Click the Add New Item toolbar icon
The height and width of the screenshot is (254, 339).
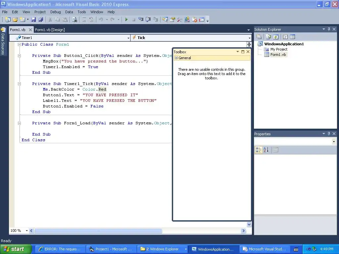click(x=23, y=20)
